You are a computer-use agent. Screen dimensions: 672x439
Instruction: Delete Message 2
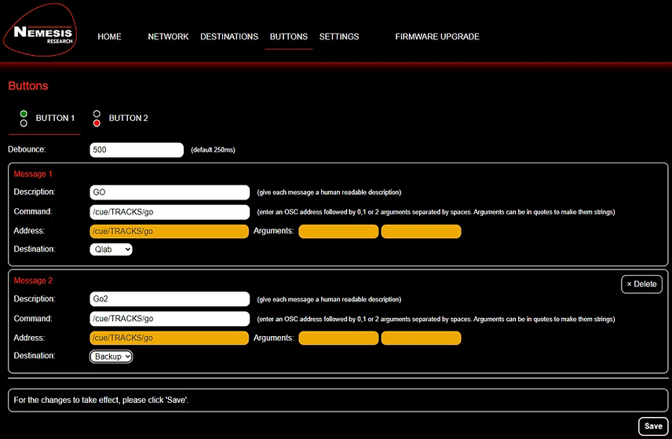point(641,284)
